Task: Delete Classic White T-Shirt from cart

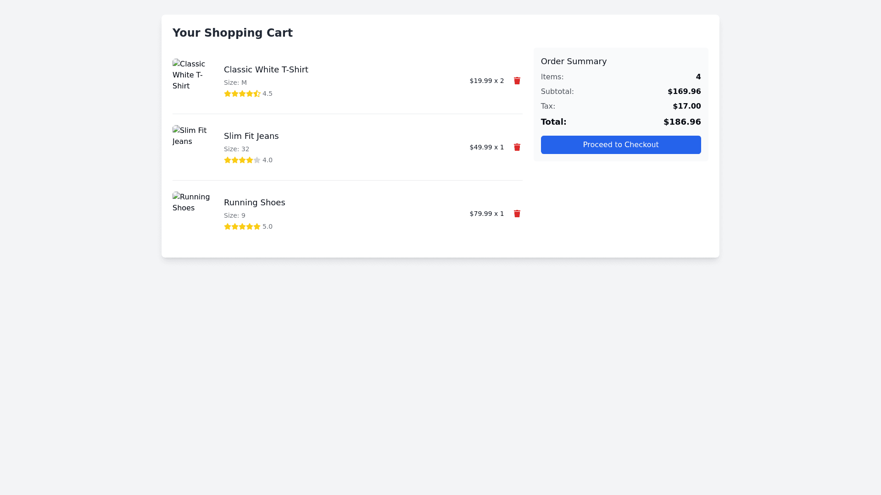Action: point(517,81)
